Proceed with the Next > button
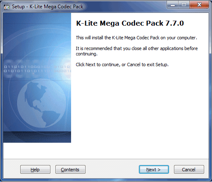212x182 pixels. [x=154, y=170]
